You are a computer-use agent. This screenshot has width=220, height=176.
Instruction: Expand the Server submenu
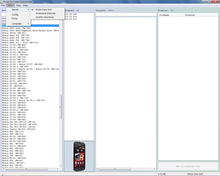pos(15,10)
